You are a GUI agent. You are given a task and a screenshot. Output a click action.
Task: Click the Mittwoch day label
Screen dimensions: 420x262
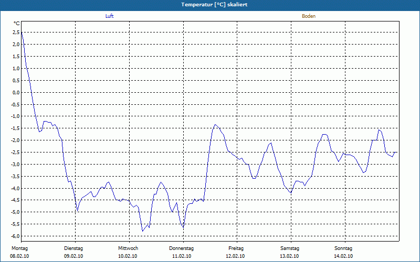point(128,248)
